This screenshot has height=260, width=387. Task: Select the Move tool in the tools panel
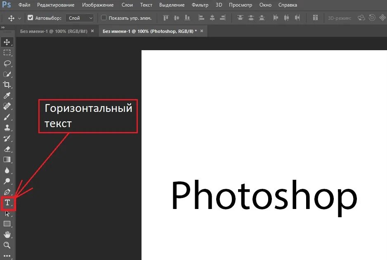click(7, 42)
